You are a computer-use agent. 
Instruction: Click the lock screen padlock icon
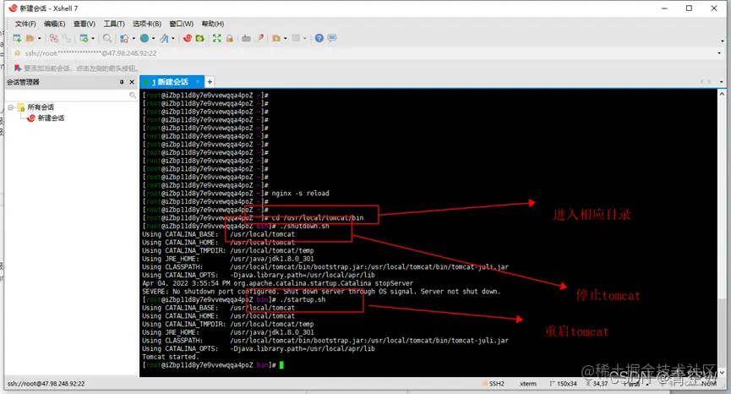tap(229, 38)
